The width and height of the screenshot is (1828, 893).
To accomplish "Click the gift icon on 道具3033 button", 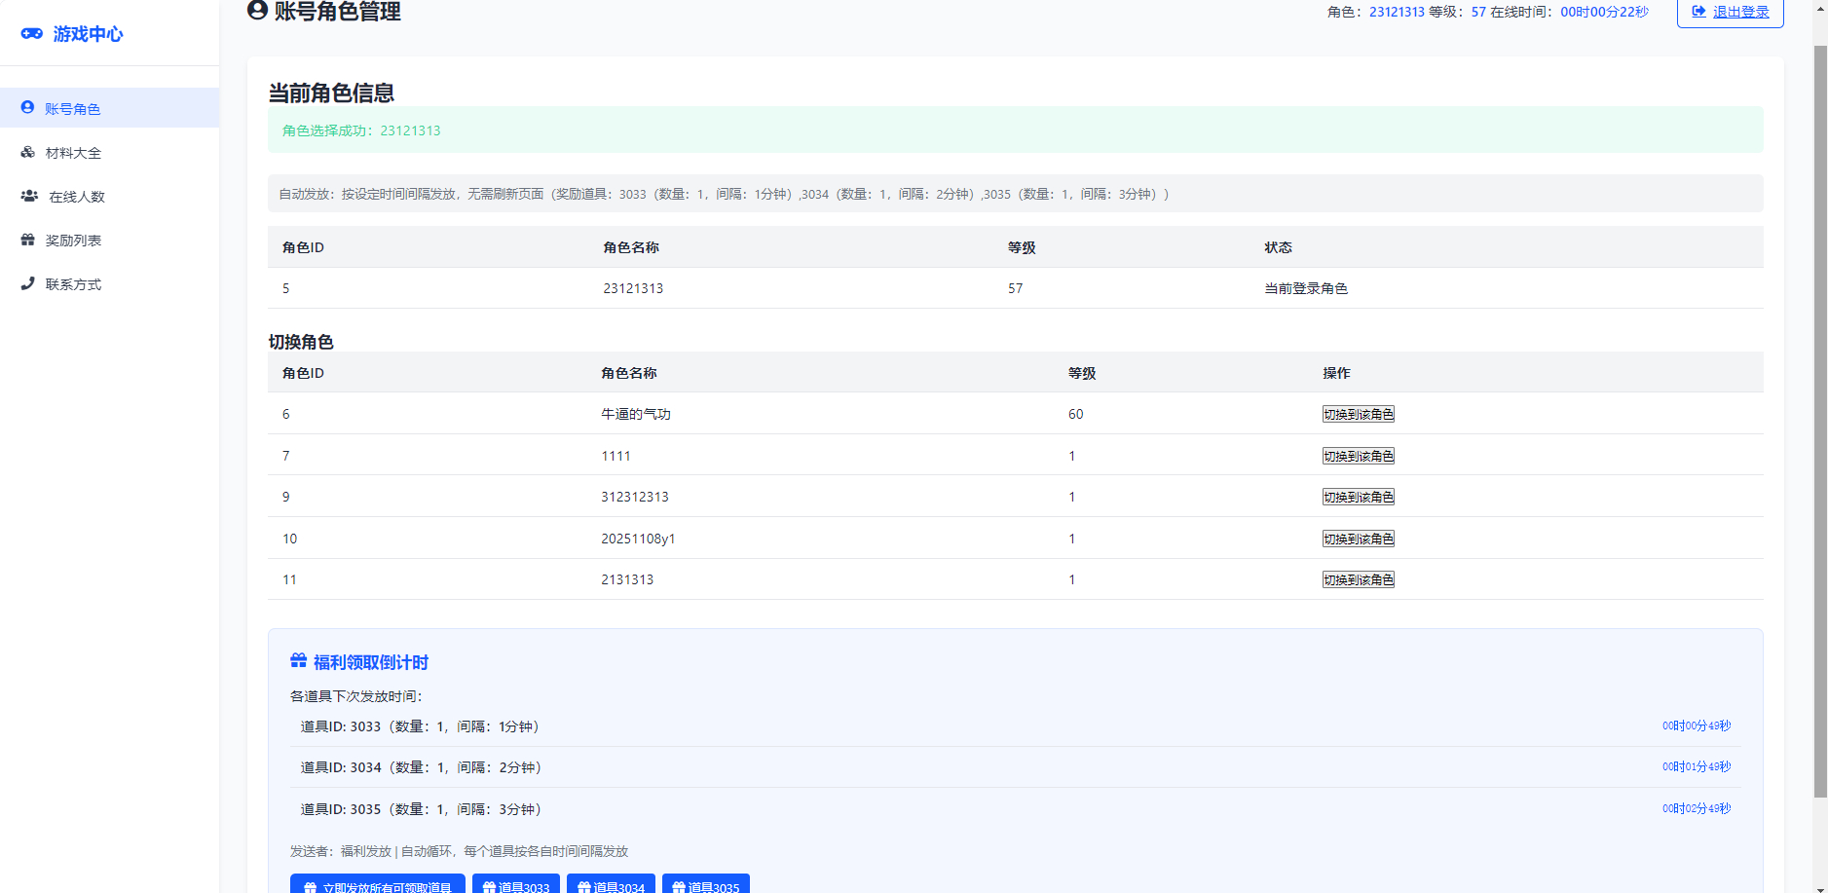I will click(489, 886).
